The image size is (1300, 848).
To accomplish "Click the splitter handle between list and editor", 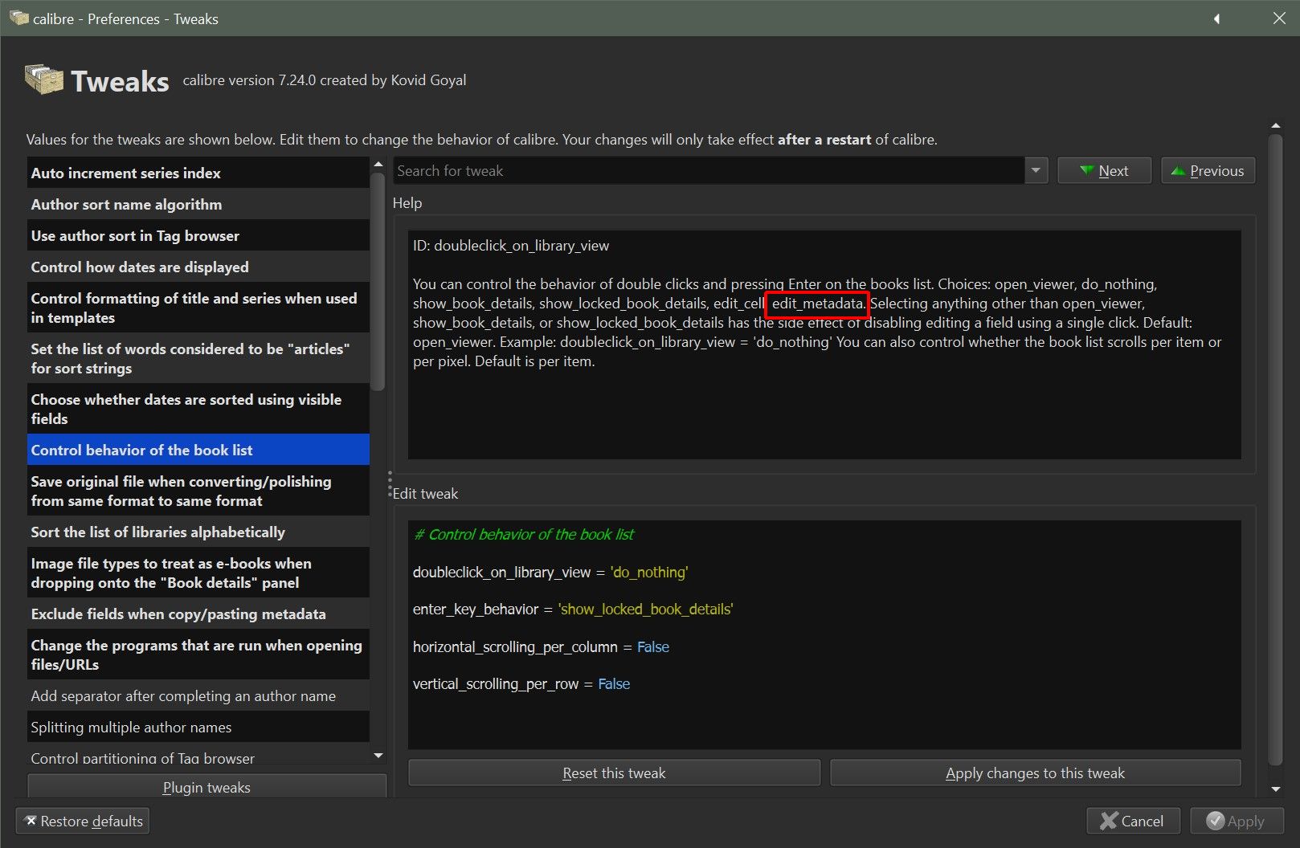I will click(x=390, y=484).
